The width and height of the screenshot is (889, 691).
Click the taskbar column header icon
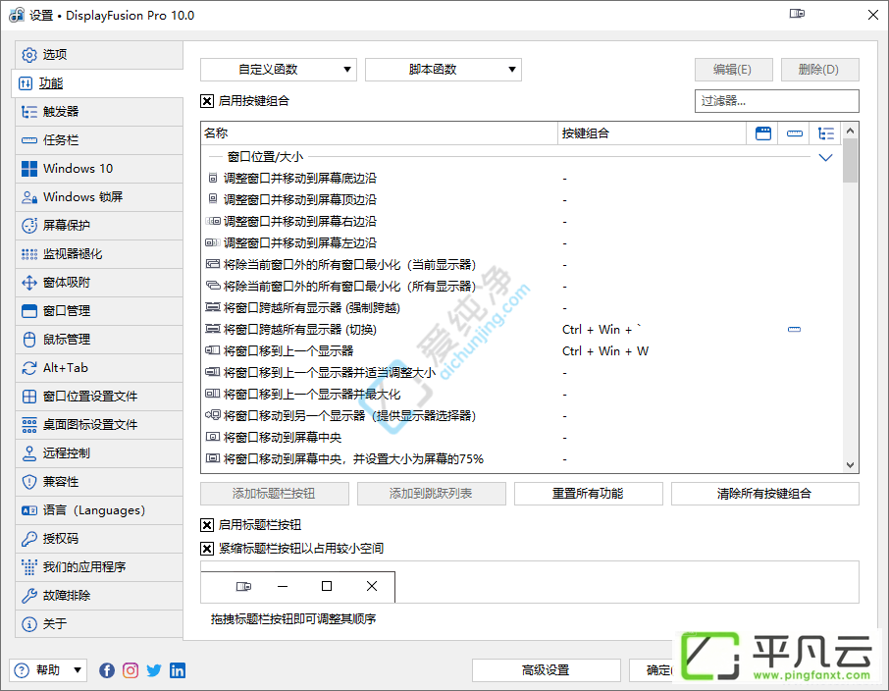pos(795,133)
